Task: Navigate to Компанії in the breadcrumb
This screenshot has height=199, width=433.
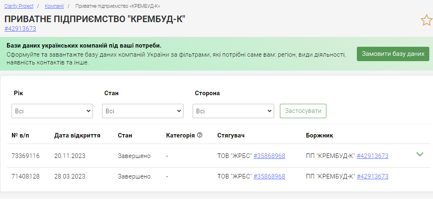Action: click(54, 6)
